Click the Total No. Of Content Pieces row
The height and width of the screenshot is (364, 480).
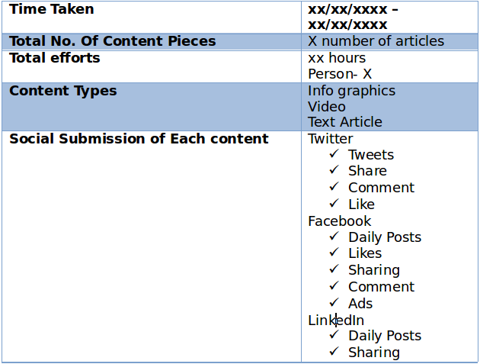112,41
